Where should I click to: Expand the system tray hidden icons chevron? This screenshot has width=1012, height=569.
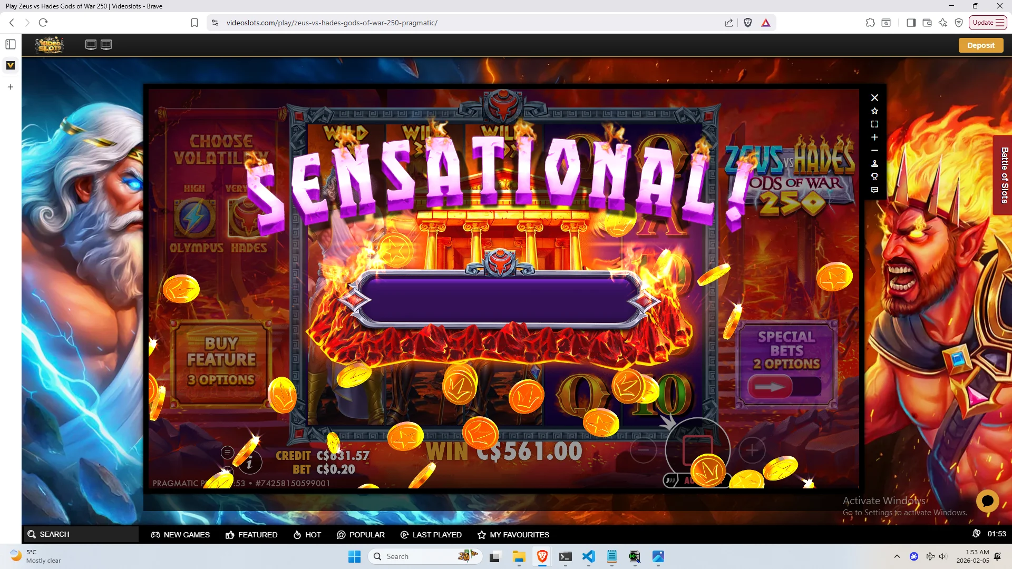coord(897,556)
